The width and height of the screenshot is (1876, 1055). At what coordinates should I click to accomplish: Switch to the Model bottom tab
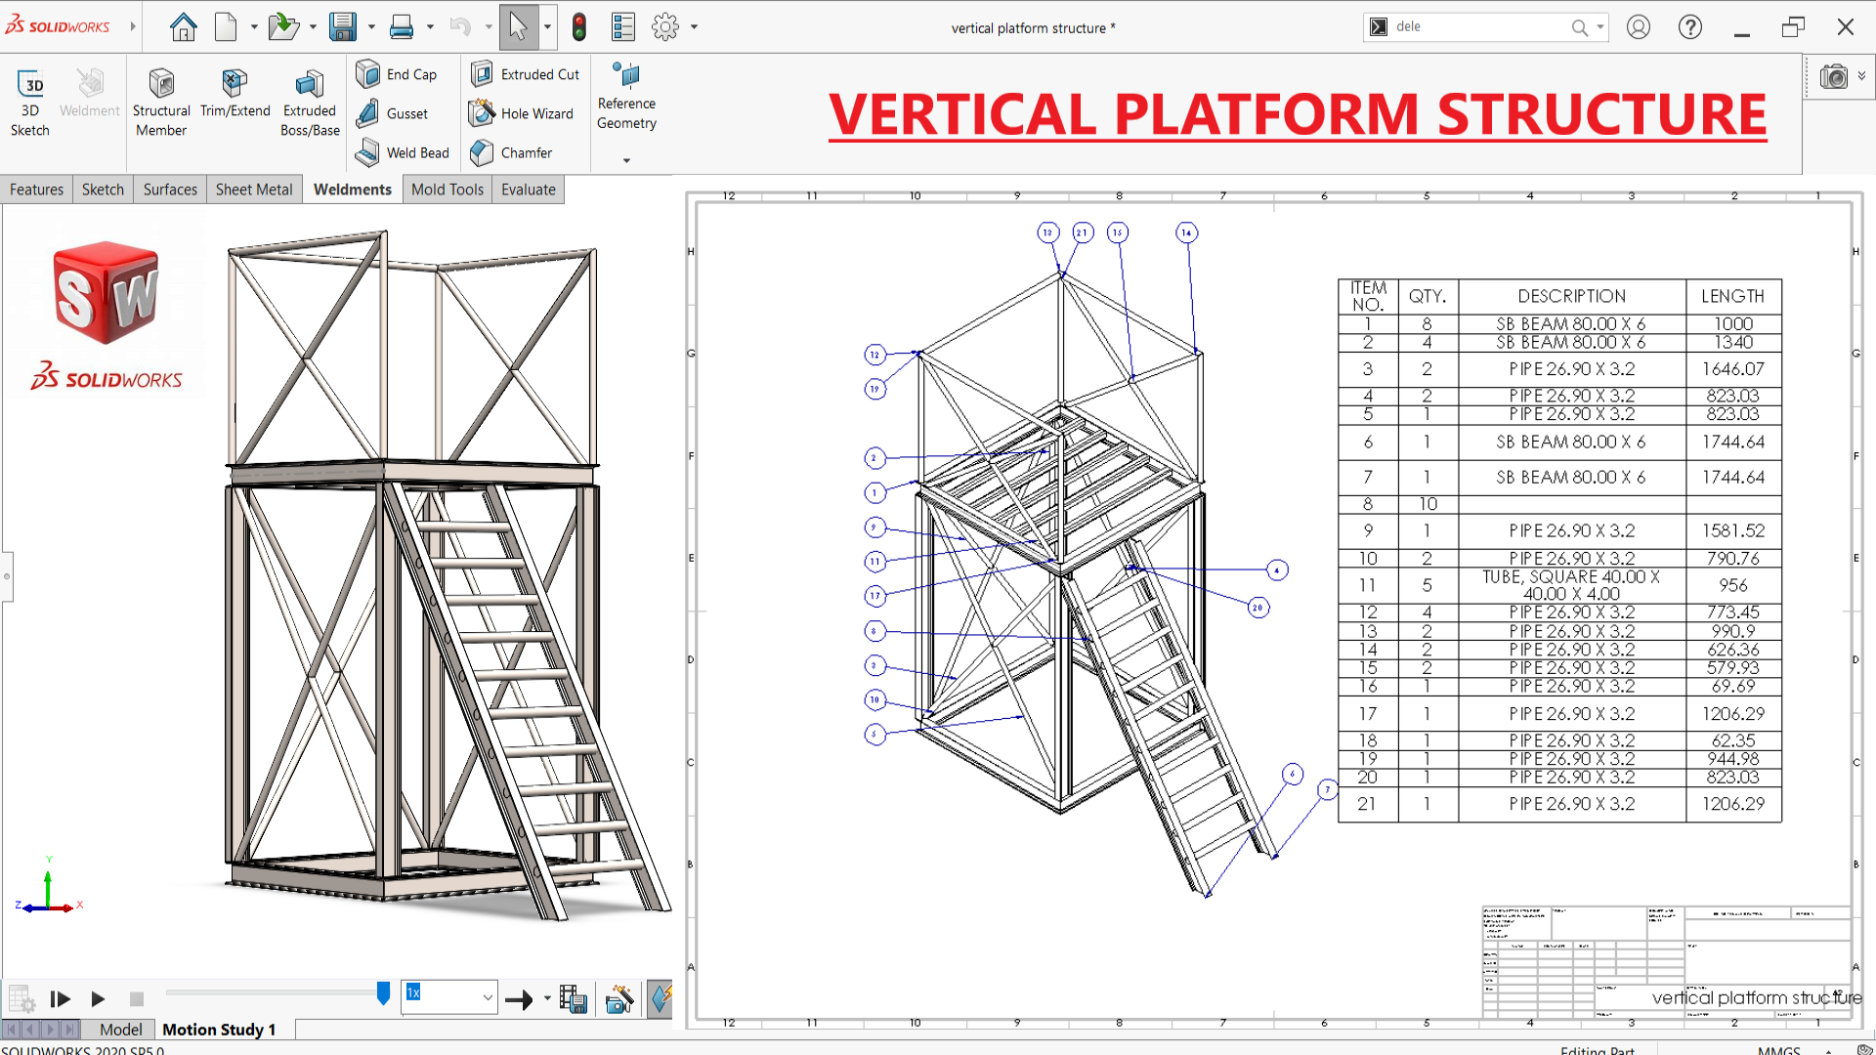click(x=120, y=1030)
